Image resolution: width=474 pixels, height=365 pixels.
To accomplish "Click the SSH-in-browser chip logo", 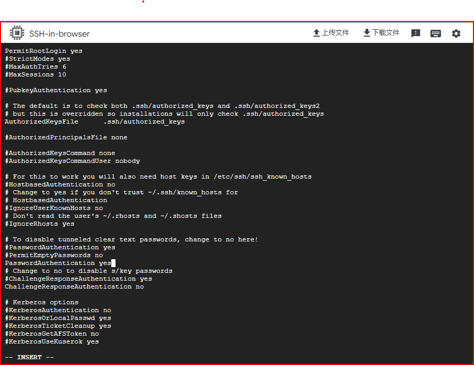I will click(x=17, y=33).
